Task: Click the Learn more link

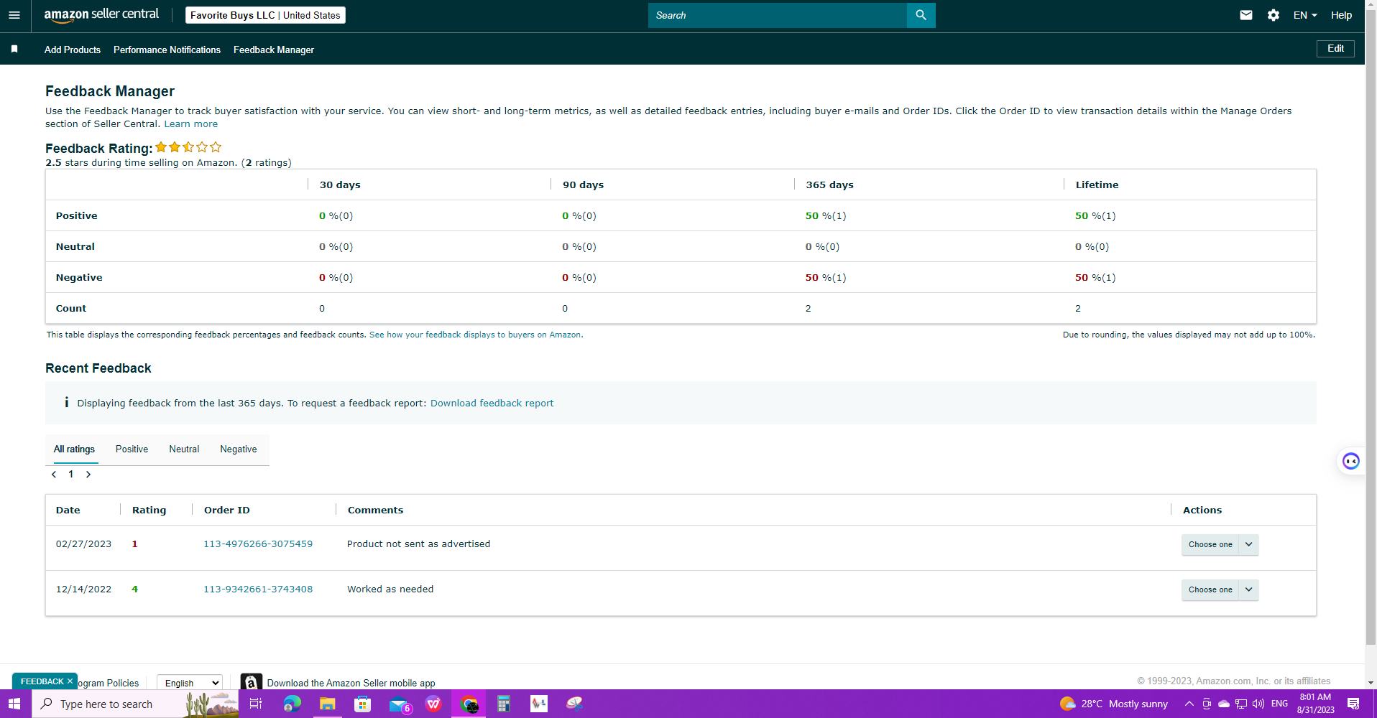Action: pyautogui.click(x=191, y=123)
